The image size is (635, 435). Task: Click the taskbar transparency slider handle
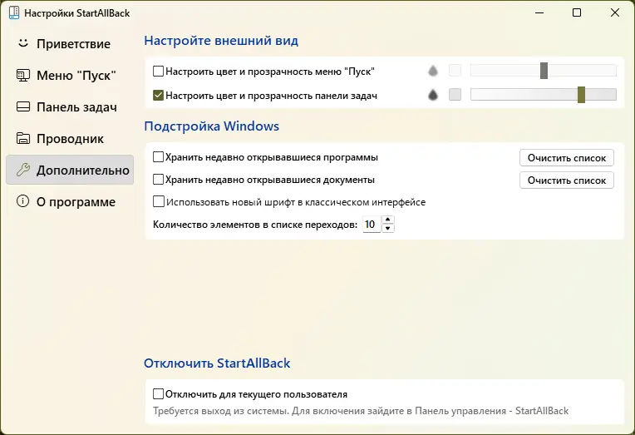(x=582, y=95)
